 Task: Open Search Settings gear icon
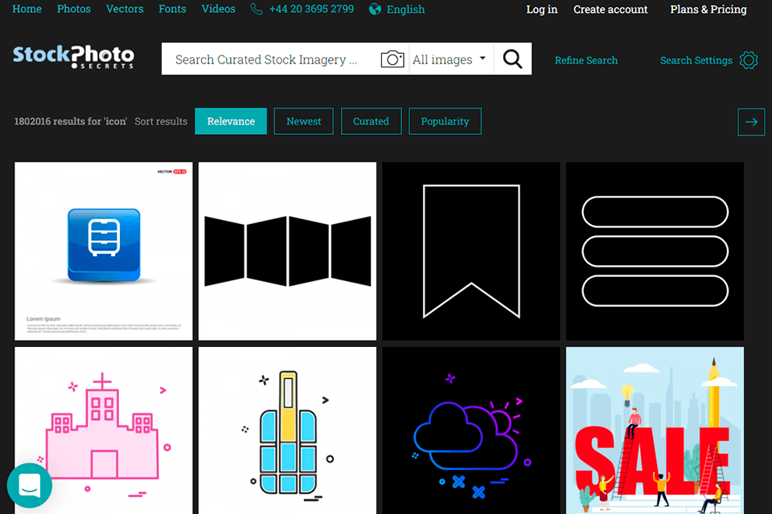click(x=749, y=60)
